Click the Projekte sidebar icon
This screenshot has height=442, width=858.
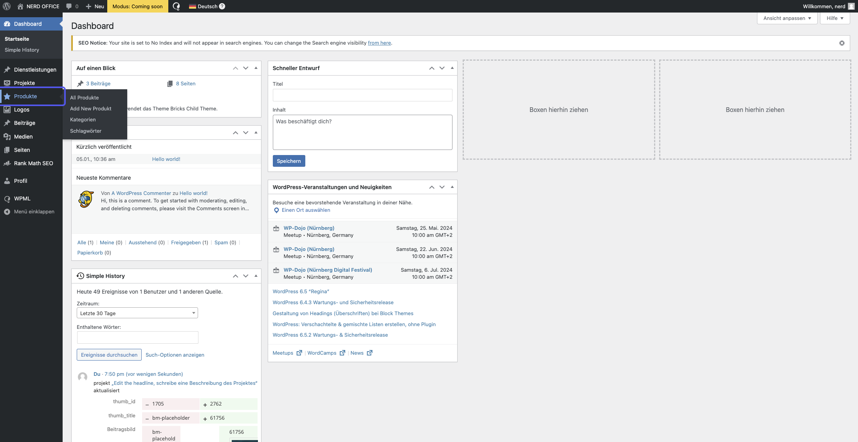7,83
